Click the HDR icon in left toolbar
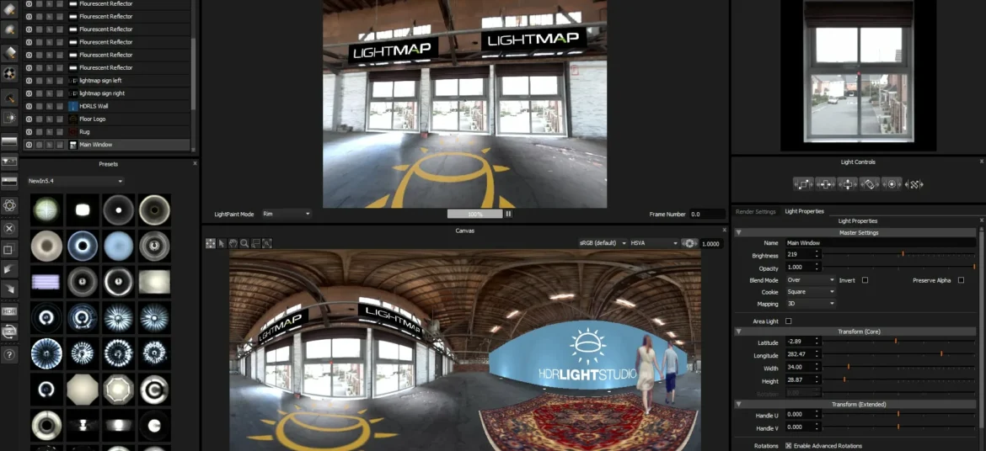Viewport: 986px width, 451px height. pos(9,311)
